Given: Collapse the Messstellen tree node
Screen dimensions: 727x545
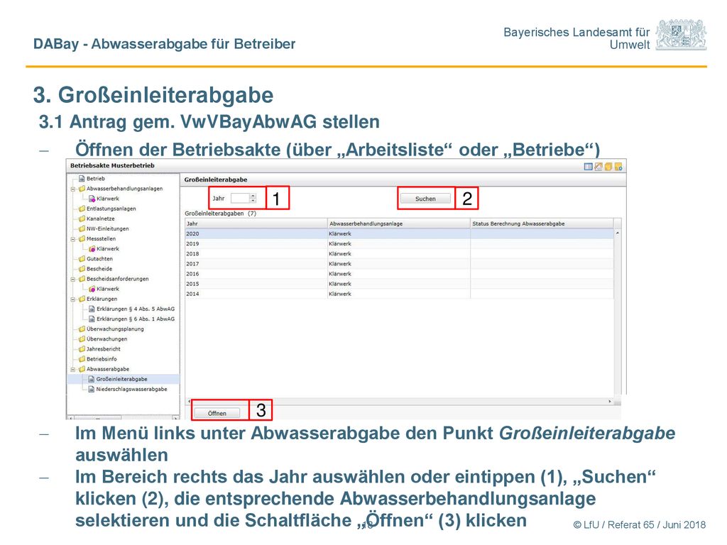Looking at the screenshot, I should 73,239.
